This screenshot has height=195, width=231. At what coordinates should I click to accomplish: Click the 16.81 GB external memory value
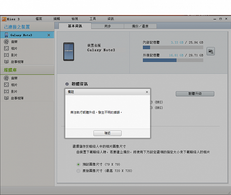[176, 55]
